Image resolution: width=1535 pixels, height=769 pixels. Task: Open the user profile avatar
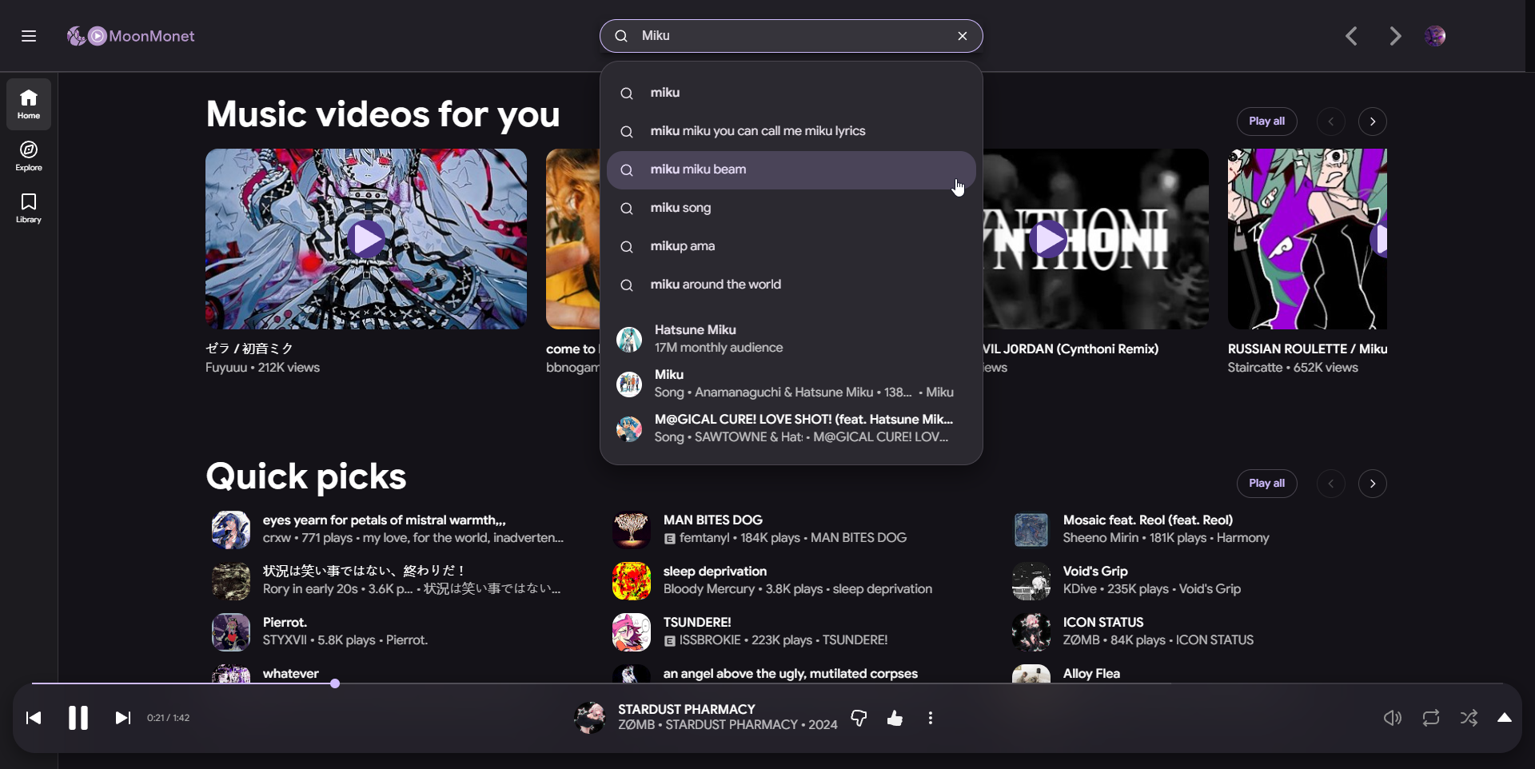click(1435, 36)
